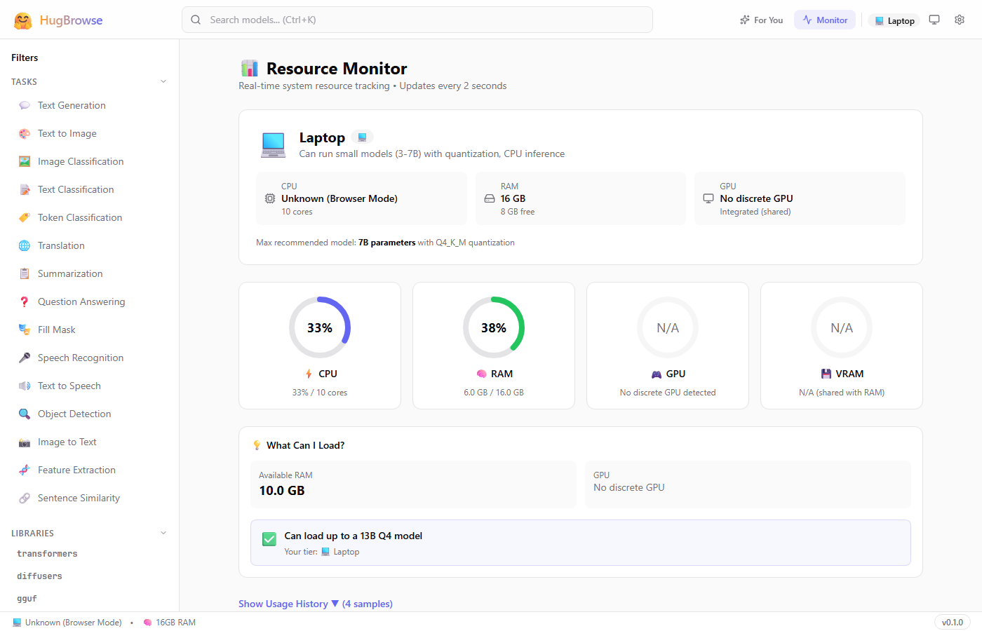Click the CPU usage percentage ring
Viewport: 982px width, 631px height.
pyautogui.click(x=320, y=327)
